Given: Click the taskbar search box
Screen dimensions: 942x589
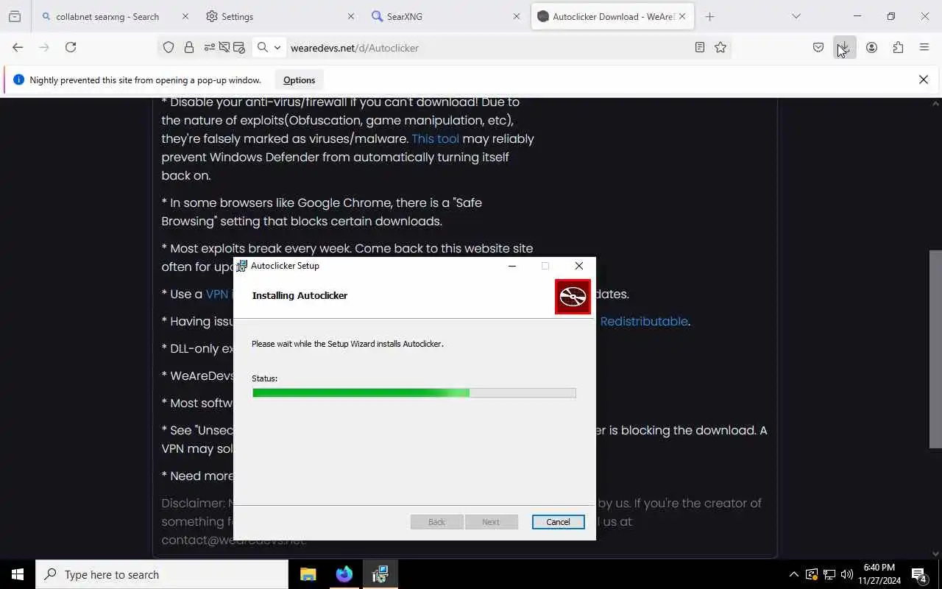Looking at the screenshot, I should (162, 574).
